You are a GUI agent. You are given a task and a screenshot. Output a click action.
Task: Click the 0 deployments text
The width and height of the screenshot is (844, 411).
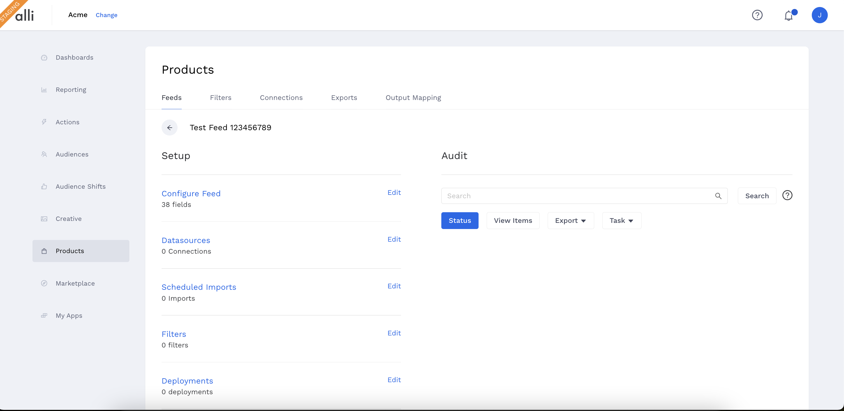coord(187,392)
